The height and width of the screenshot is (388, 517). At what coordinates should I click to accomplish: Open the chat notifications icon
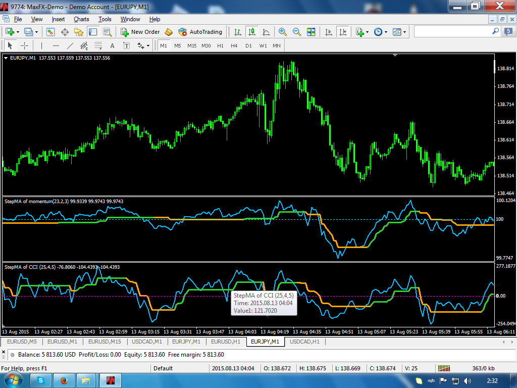[x=508, y=32]
